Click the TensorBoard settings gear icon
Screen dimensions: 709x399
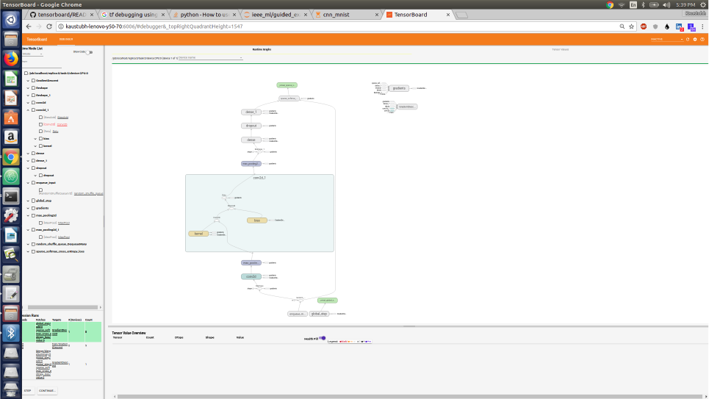pyautogui.click(x=695, y=40)
